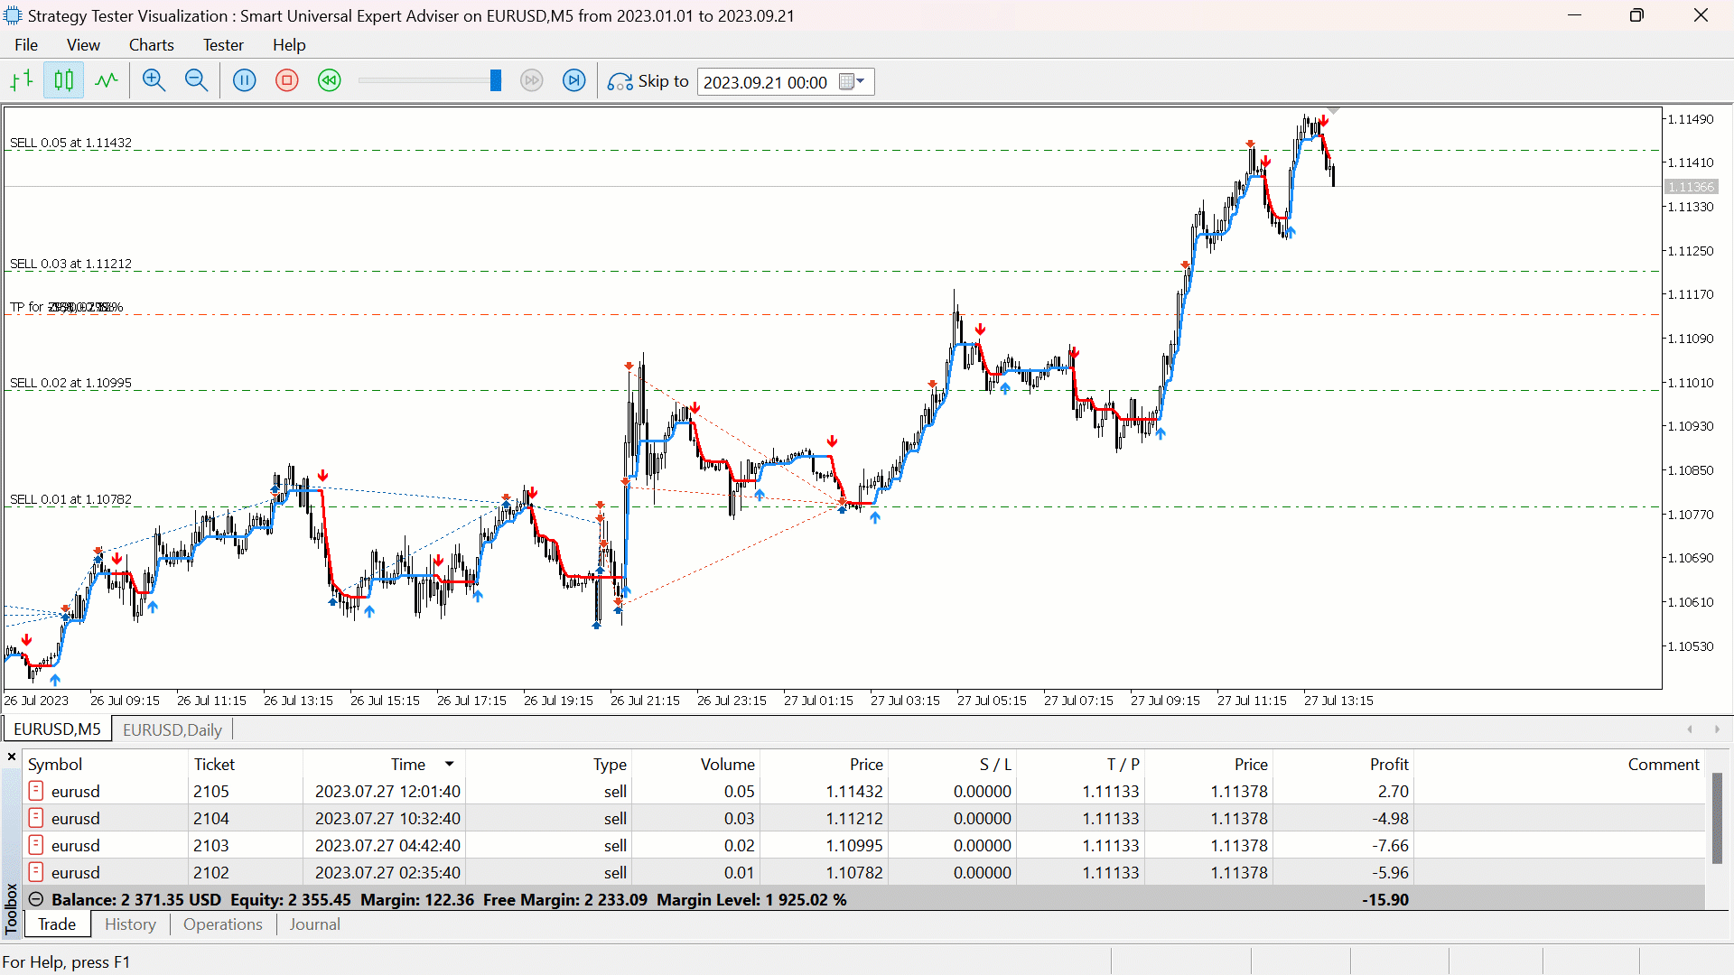1734x975 pixels.
Task: Collapse the balance summary row
Action: pyautogui.click(x=36, y=899)
